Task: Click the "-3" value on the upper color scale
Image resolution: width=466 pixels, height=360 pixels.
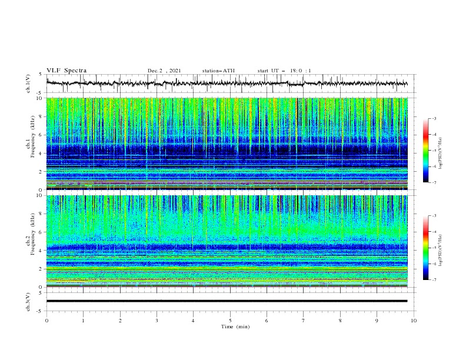Action: pyautogui.click(x=434, y=118)
